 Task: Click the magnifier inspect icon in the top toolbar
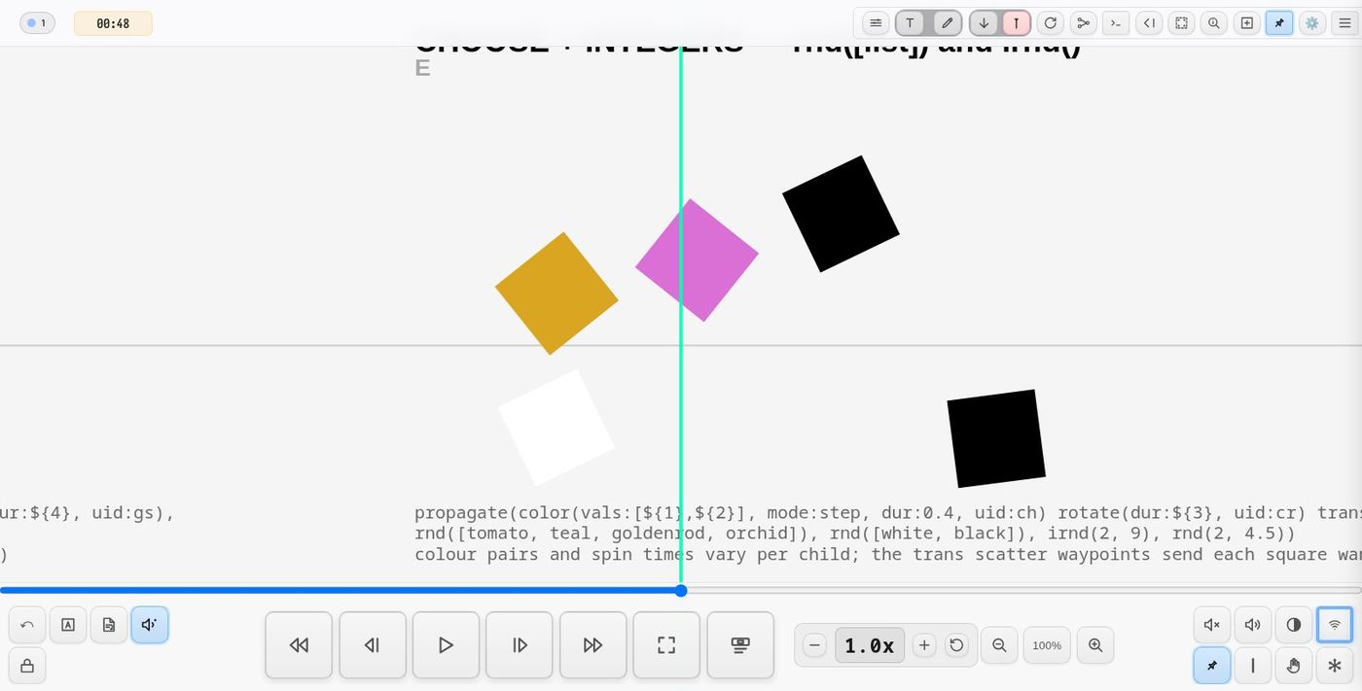tap(1214, 23)
